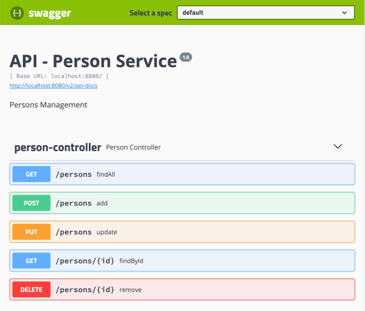Click the person-controller tag heading

[58, 147]
